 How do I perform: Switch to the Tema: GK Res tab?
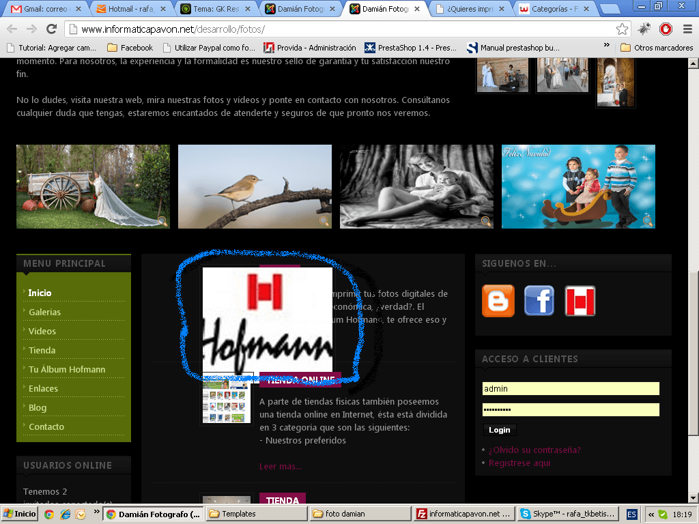point(216,9)
